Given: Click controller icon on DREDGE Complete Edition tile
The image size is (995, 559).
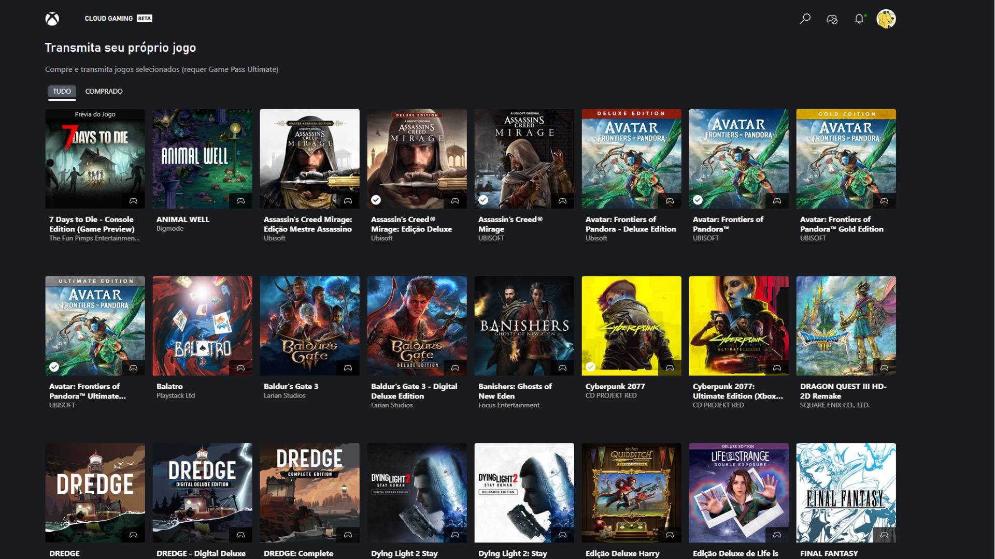Looking at the screenshot, I should pos(348,535).
